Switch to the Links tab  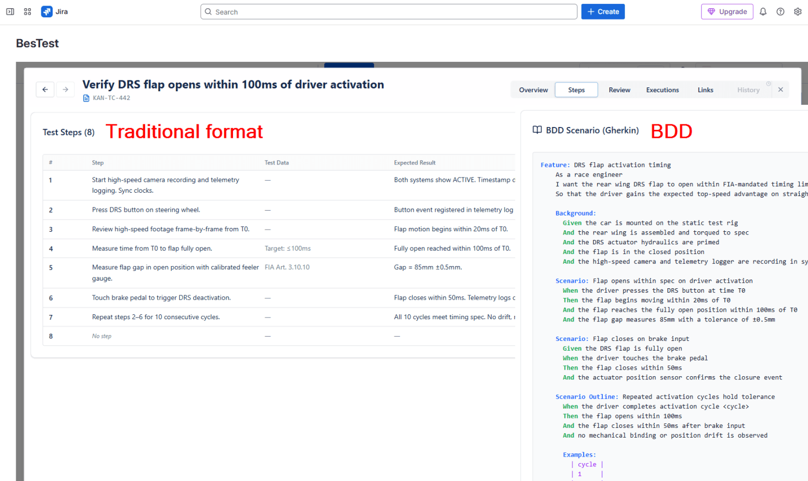(x=705, y=90)
